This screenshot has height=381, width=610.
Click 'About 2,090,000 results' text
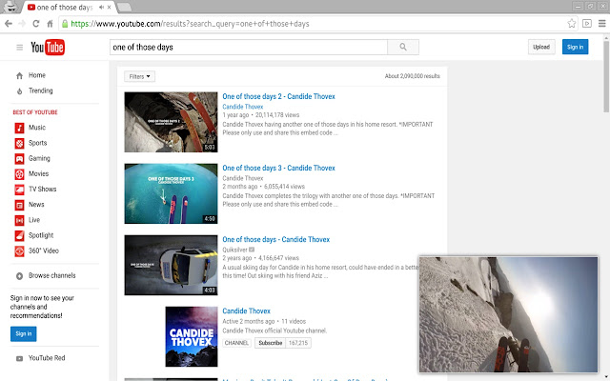413,76
